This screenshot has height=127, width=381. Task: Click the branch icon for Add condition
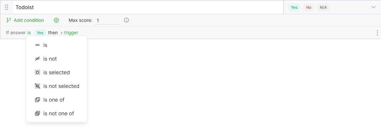coord(9,21)
